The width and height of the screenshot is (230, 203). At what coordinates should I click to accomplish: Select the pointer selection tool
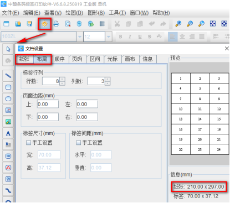click(x=8, y=49)
